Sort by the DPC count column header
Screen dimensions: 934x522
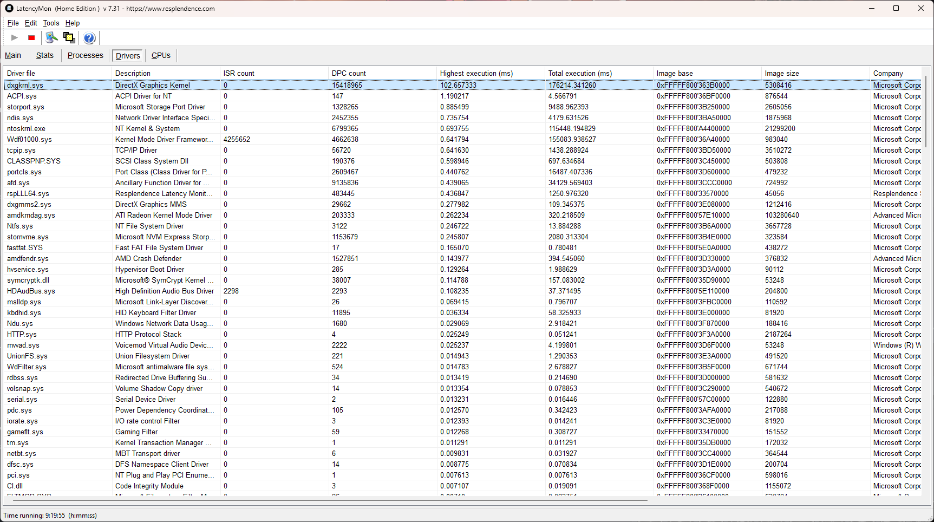point(382,73)
